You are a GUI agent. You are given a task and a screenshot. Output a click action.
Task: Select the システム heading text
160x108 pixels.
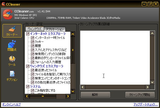[x=35, y=86]
